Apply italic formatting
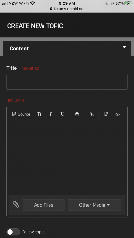 coord(51,114)
